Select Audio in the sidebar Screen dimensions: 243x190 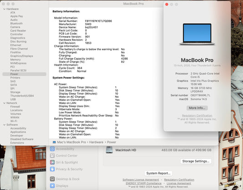(14, 20)
